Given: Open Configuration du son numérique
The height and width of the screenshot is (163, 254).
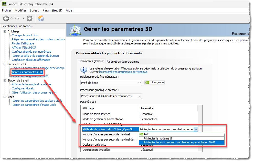Looking at the screenshot, I should 31,52.
